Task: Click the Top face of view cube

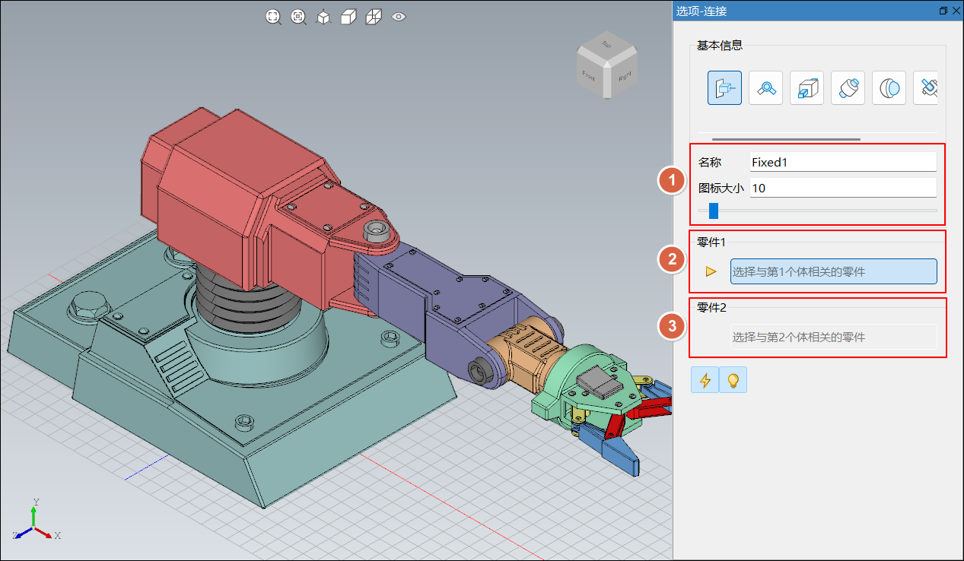Action: point(606,46)
